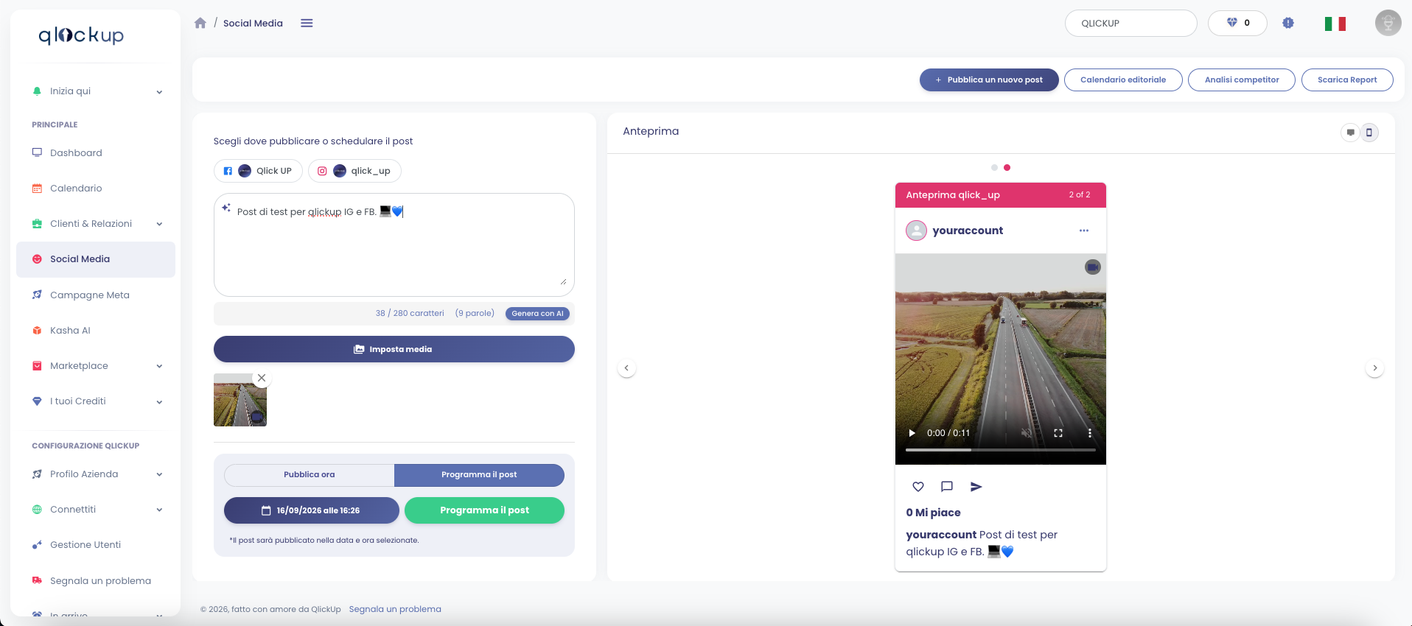
Task: Toggle the hamburger sidebar menu icon
Action: (x=307, y=23)
